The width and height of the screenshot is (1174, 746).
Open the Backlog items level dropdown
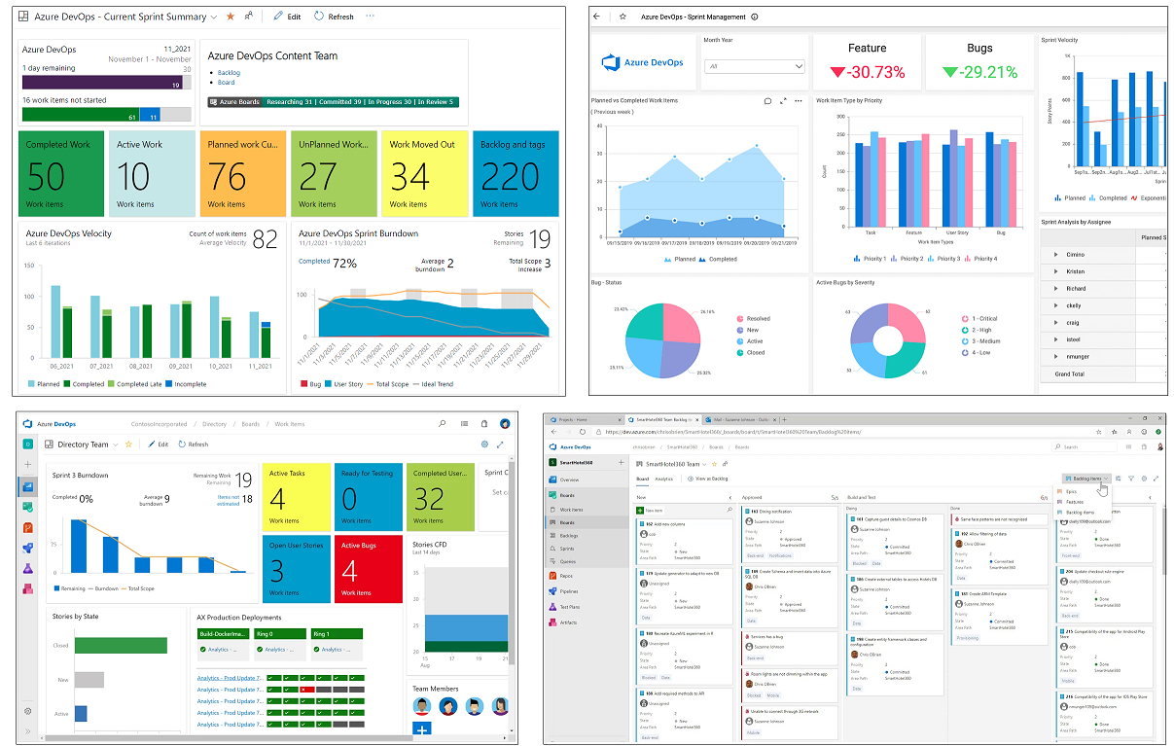tap(1088, 479)
